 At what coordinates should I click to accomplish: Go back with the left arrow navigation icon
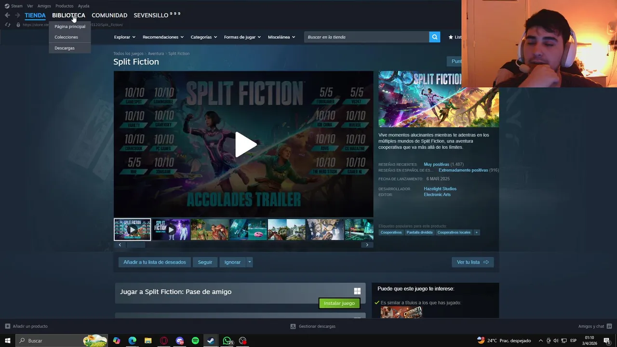coord(7,15)
